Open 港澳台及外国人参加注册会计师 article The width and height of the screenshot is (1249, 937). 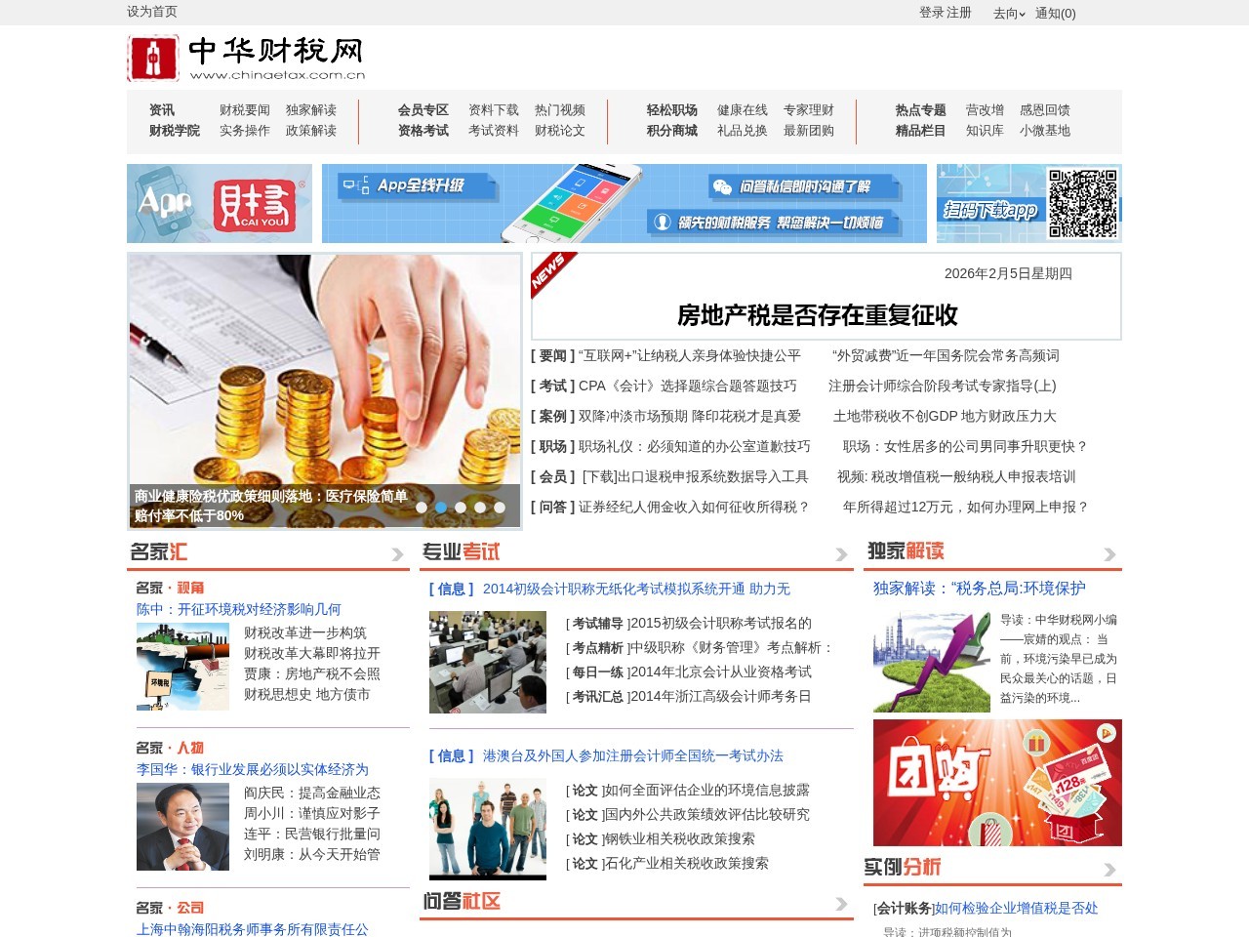633,755
